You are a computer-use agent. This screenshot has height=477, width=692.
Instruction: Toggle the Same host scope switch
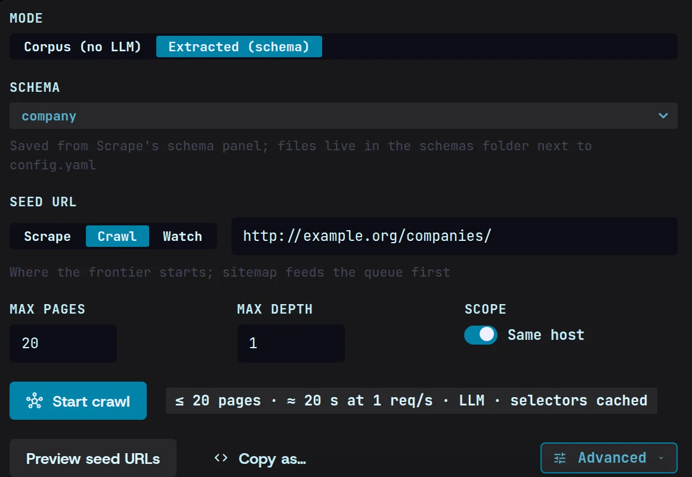(x=481, y=335)
